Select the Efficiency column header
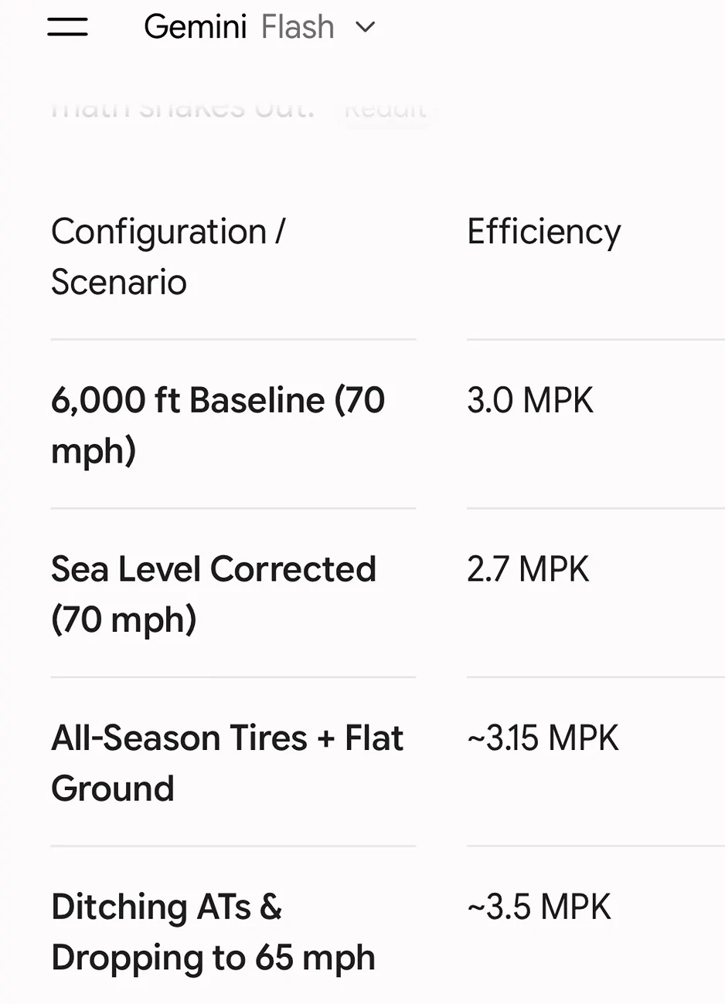 point(544,232)
